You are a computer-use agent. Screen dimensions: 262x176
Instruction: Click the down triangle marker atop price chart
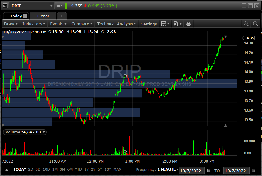coord(225,37)
